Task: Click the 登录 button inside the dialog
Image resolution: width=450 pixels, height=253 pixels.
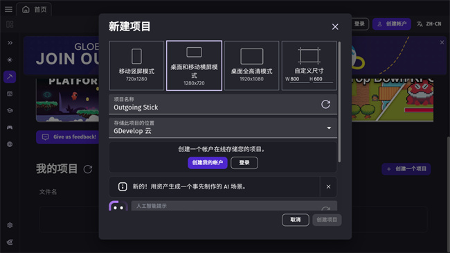Action: pos(244,163)
